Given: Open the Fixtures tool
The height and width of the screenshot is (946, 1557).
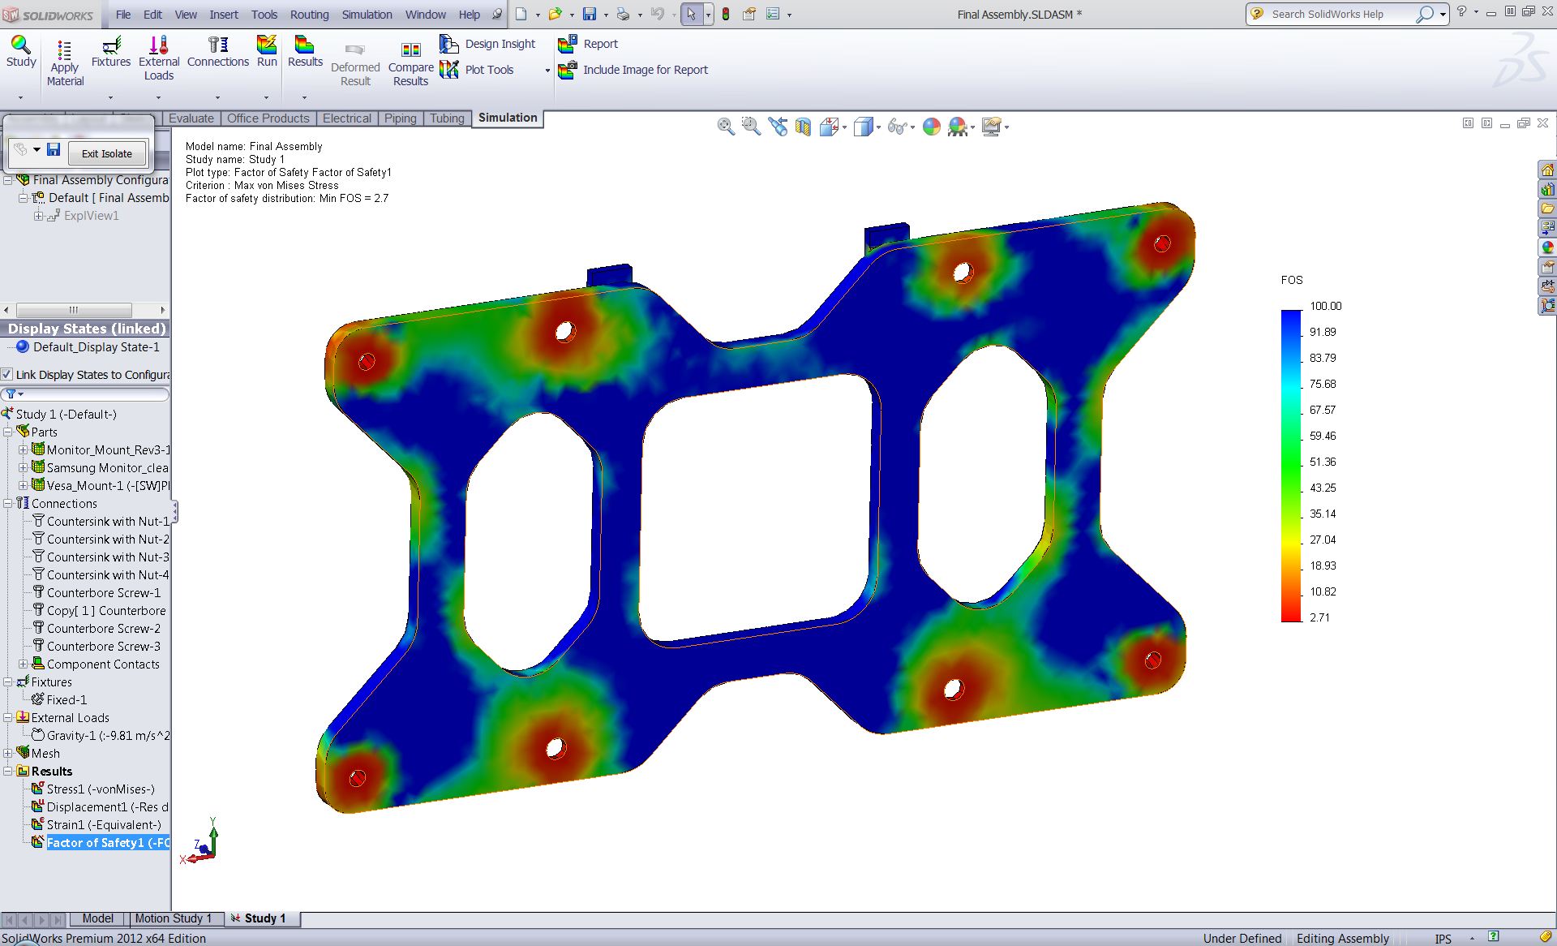Looking at the screenshot, I should pos(111,52).
